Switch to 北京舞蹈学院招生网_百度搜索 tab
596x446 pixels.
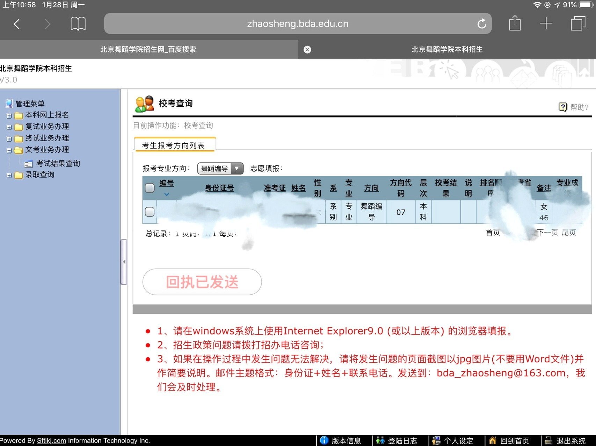point(148,50)
